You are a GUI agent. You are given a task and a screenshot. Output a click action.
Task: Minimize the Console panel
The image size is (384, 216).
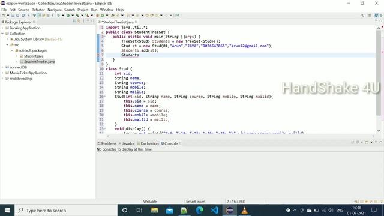(x=376, y=142)
